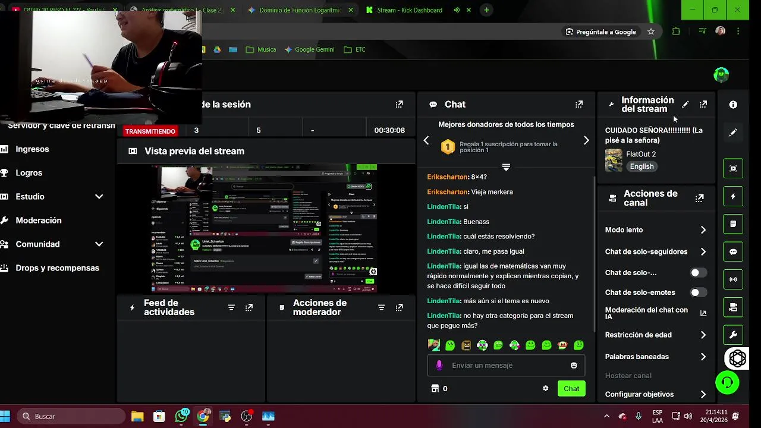Pop out the Acciones de moderador panel
Image resolution: width=761 pixels, height=428 pixels.
(x=400, y=307)
